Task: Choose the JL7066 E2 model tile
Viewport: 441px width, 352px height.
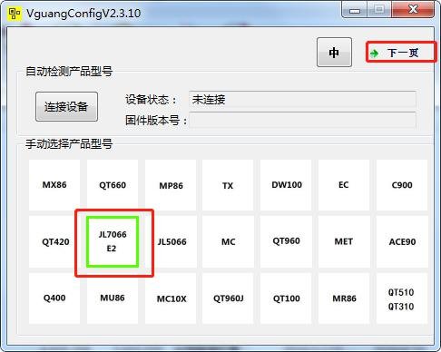Action: point(113,241)
